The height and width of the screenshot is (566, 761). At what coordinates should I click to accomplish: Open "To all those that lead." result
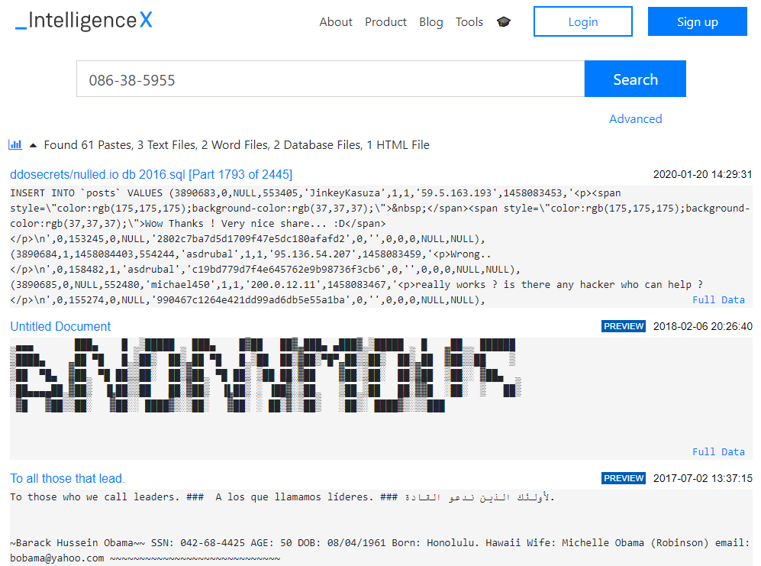[68, 478]
